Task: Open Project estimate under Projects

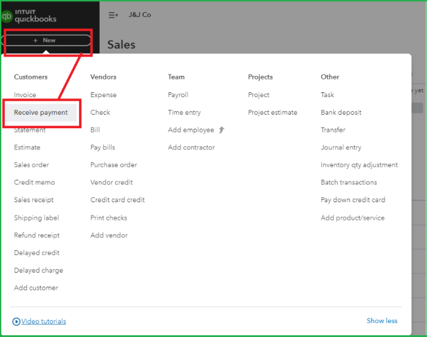Action: tap(273, 112)
